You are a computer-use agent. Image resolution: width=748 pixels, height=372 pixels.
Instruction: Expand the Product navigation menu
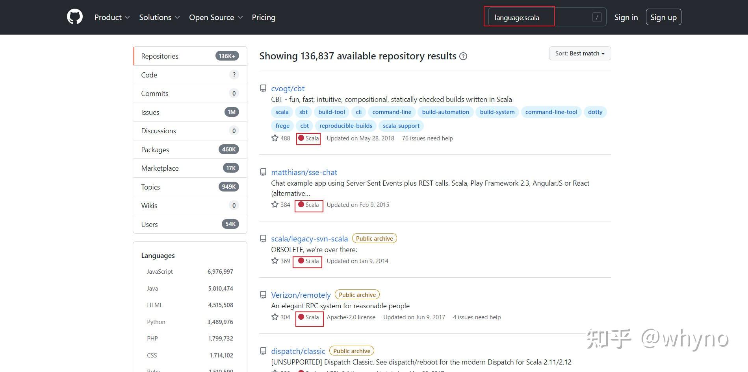click(112, 17)
